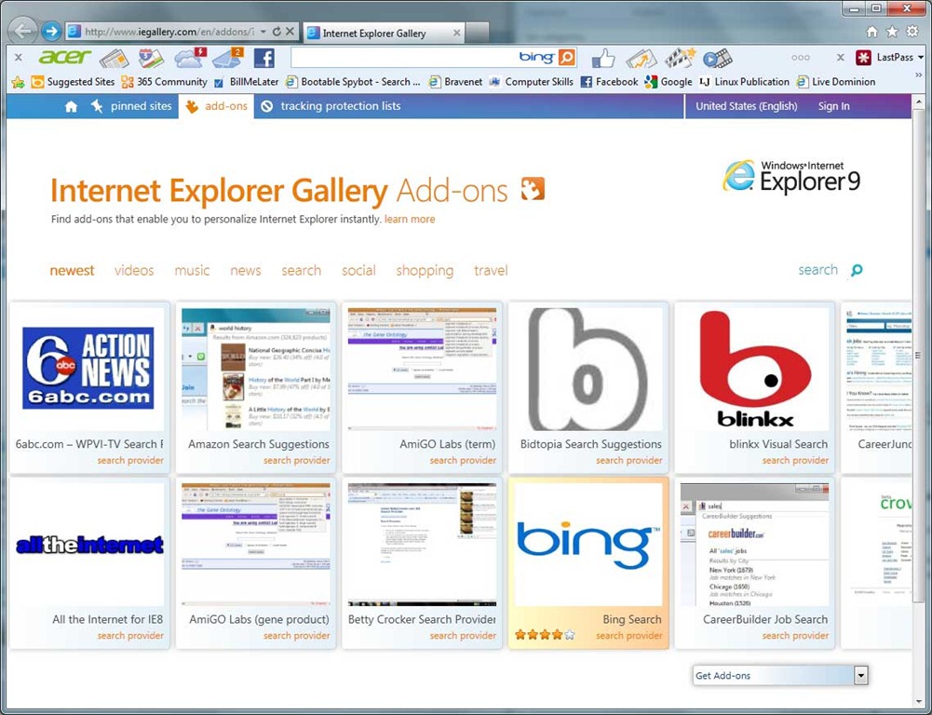The image size is (932, 715).
Task: Add page to Favorites bar star icon
Action: pyautogui.click(x=18, y=82)
